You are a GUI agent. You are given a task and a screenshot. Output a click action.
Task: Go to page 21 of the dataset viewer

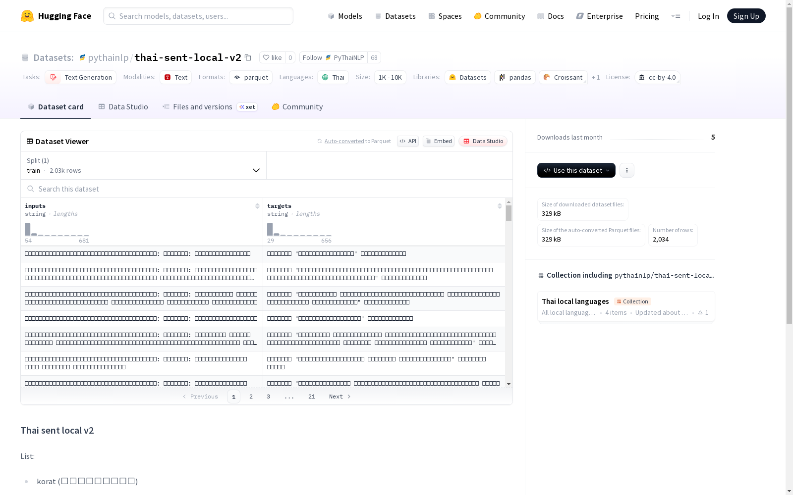pos(312,396)
